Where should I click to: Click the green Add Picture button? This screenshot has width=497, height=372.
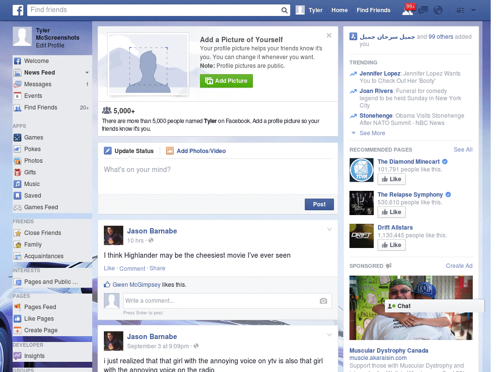(x=226, y=81)
